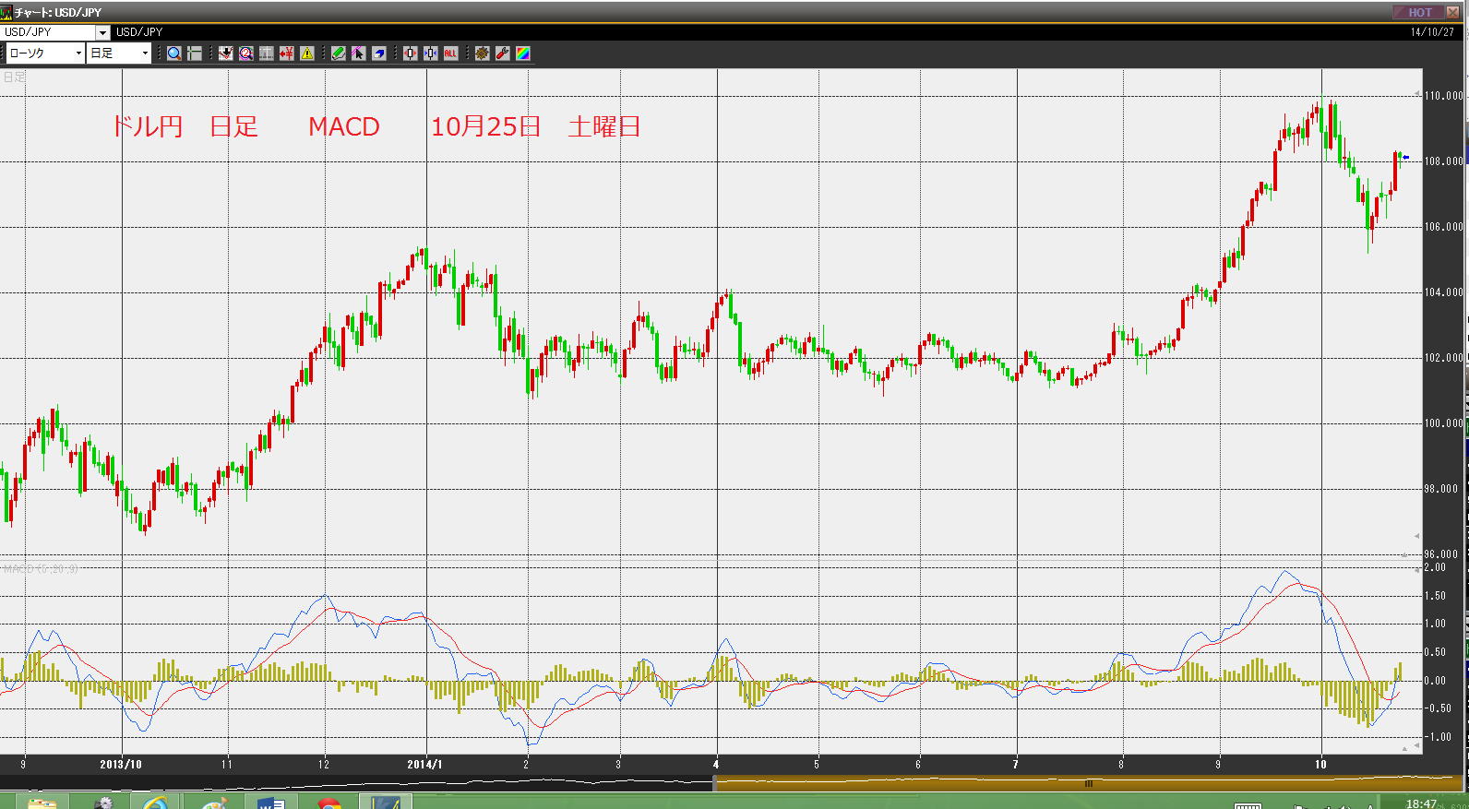Open file explorer folder on the taskbar
The width and height of the screenshot is (1469, 809).
click(42, 803)
